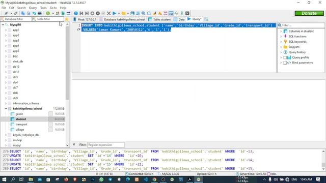Image resolution: width=326 pixels, height=183 pixels.
Task: Click the taskbar search magnifier icon
Action: (13, 179)
